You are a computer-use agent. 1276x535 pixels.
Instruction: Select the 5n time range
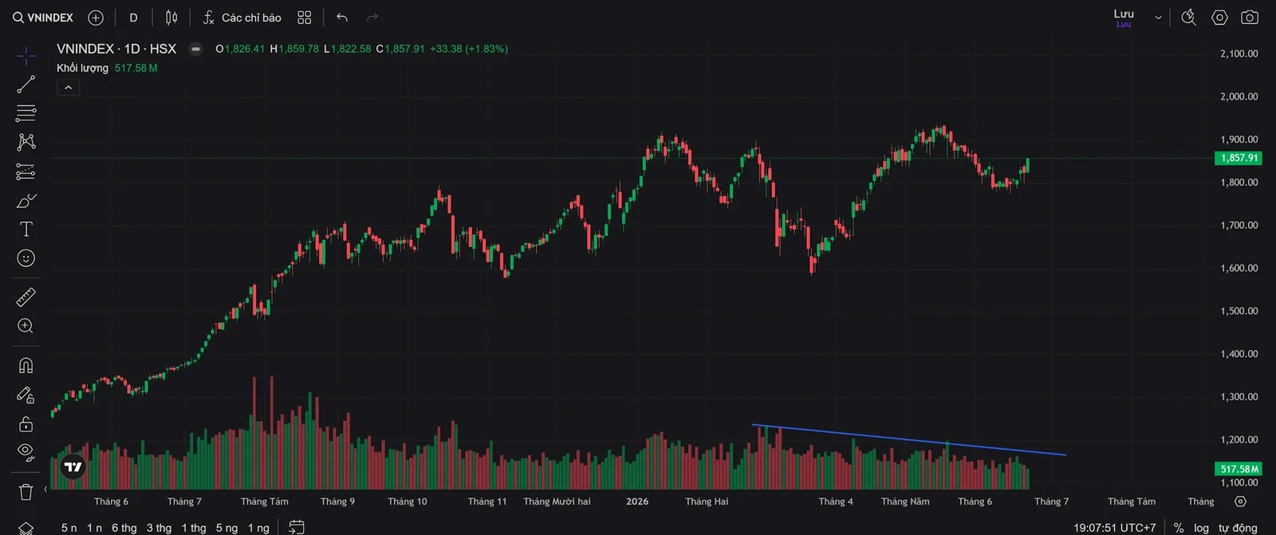pyautogui.click(x=69, y=528)
